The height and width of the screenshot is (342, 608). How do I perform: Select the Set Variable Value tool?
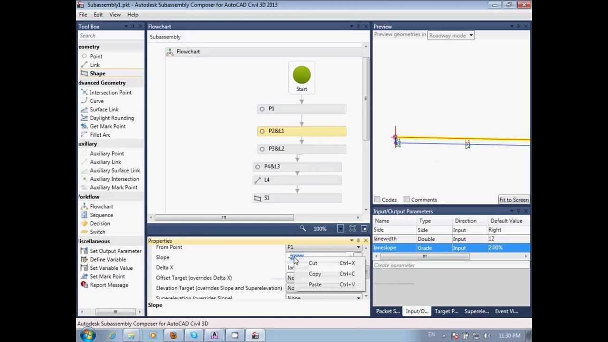click(x=111, y=268)
